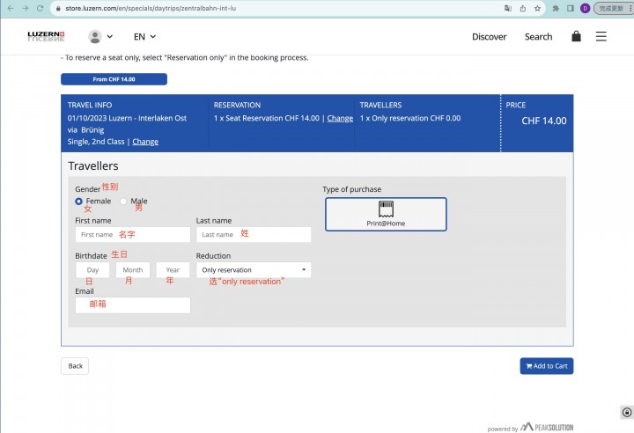634x433 pixels.
Task: Open the purple D profile avatar
Action: (x=585, y=8)
